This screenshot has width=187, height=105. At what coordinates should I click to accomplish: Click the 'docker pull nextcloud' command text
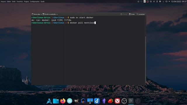(x=82, y=23)
